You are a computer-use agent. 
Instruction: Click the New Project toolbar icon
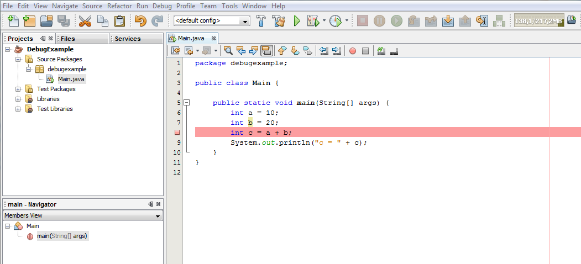29,21
